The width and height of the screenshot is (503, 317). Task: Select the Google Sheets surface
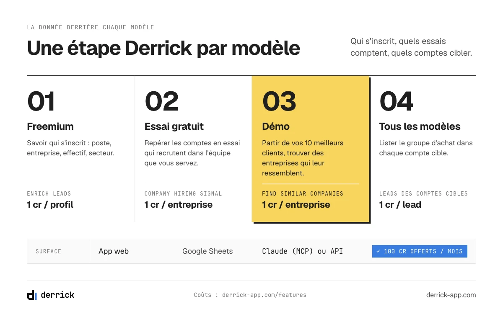(x=207, y=251)
